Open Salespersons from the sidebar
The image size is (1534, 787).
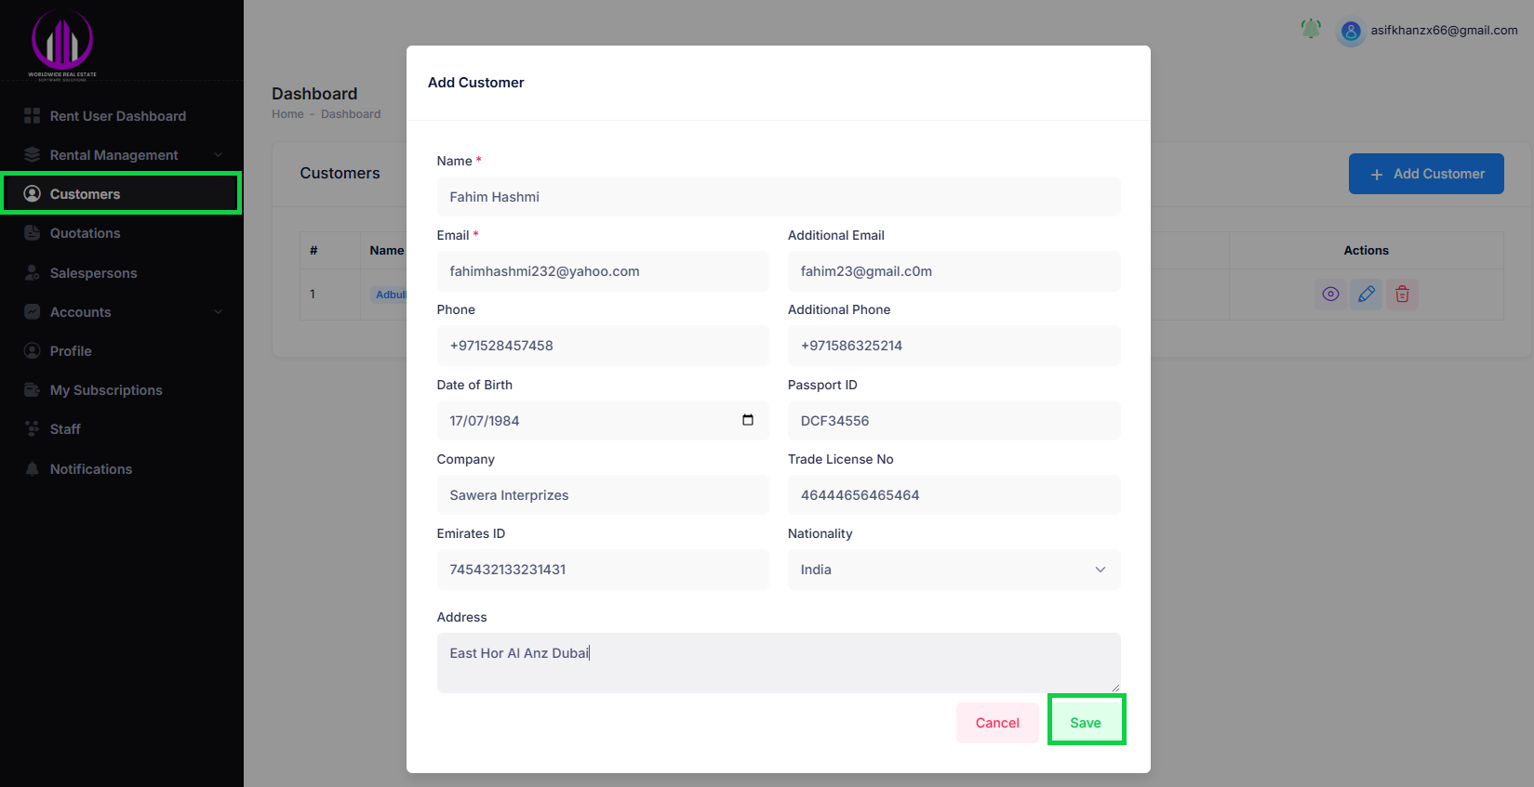coord(93,273)
